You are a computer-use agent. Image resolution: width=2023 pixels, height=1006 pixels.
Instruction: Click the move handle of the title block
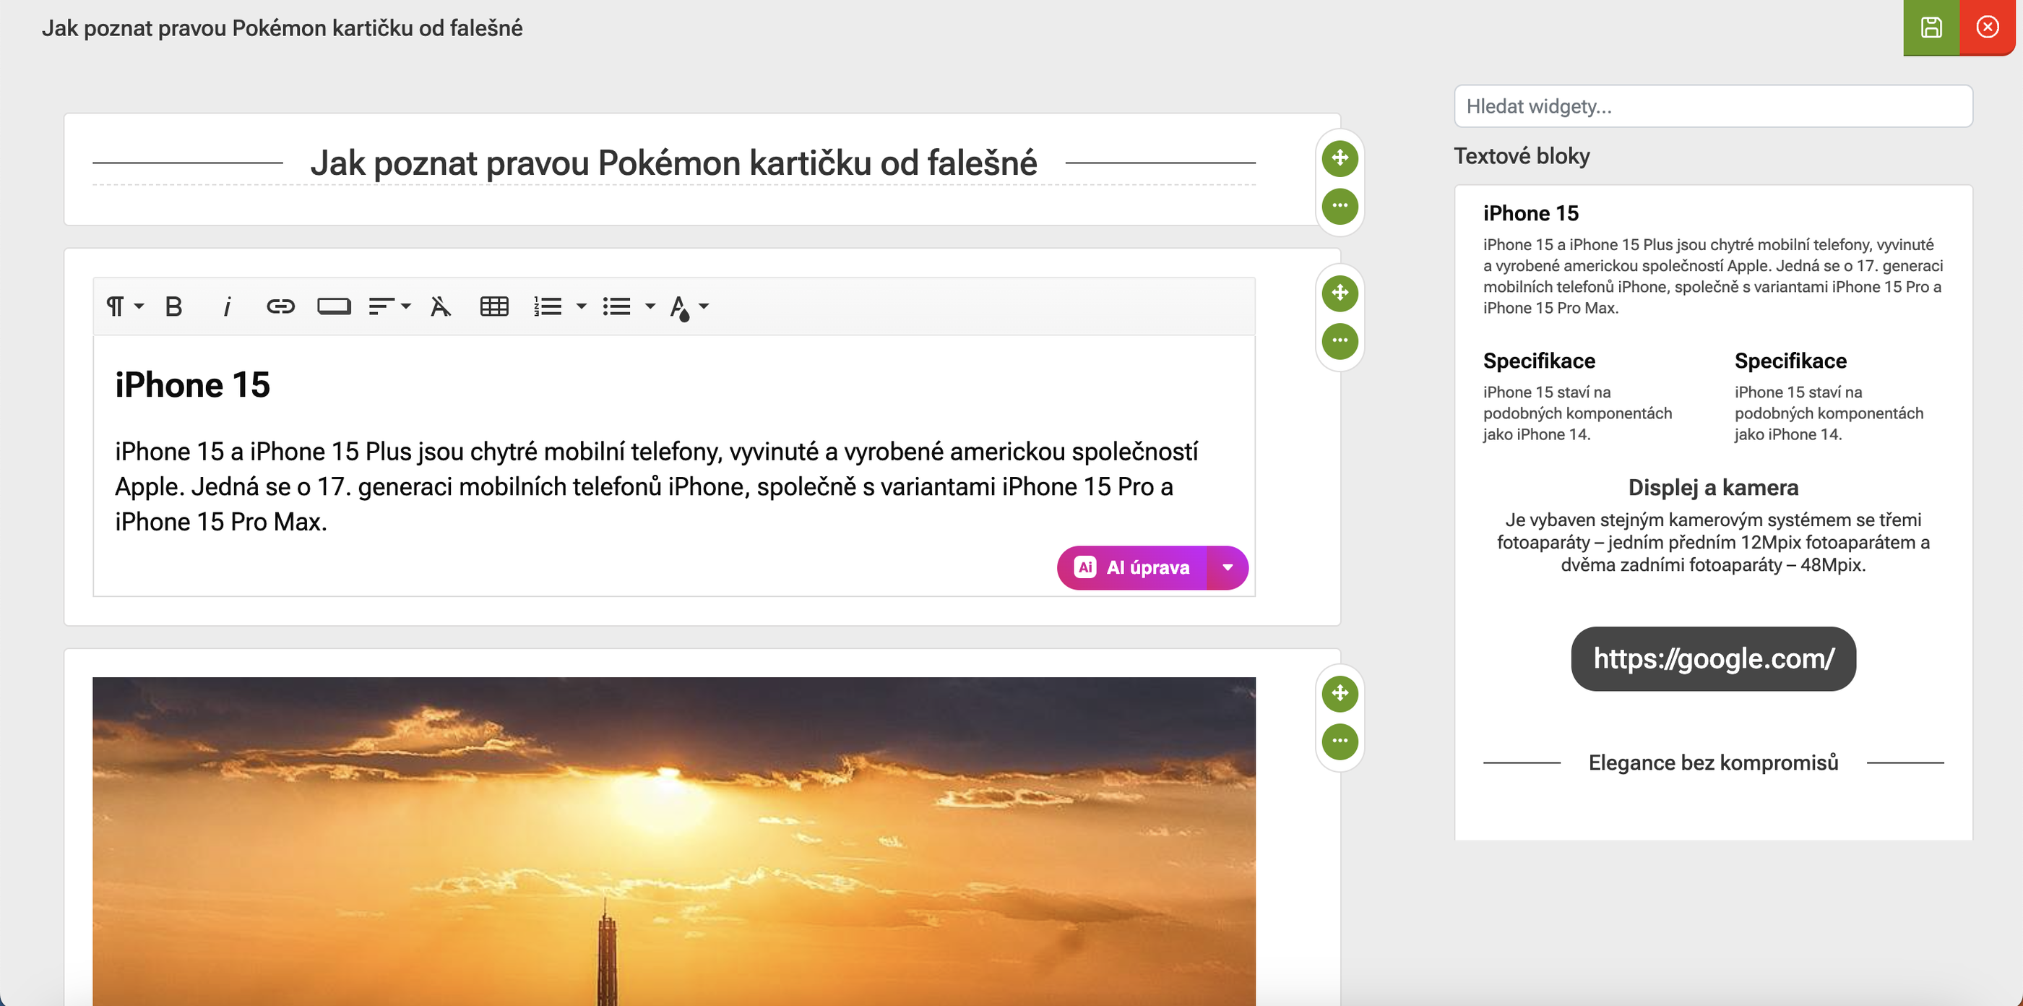coord(1340,158)
